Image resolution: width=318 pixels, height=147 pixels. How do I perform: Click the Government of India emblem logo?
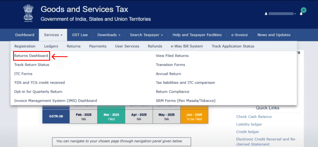[28, 13]
